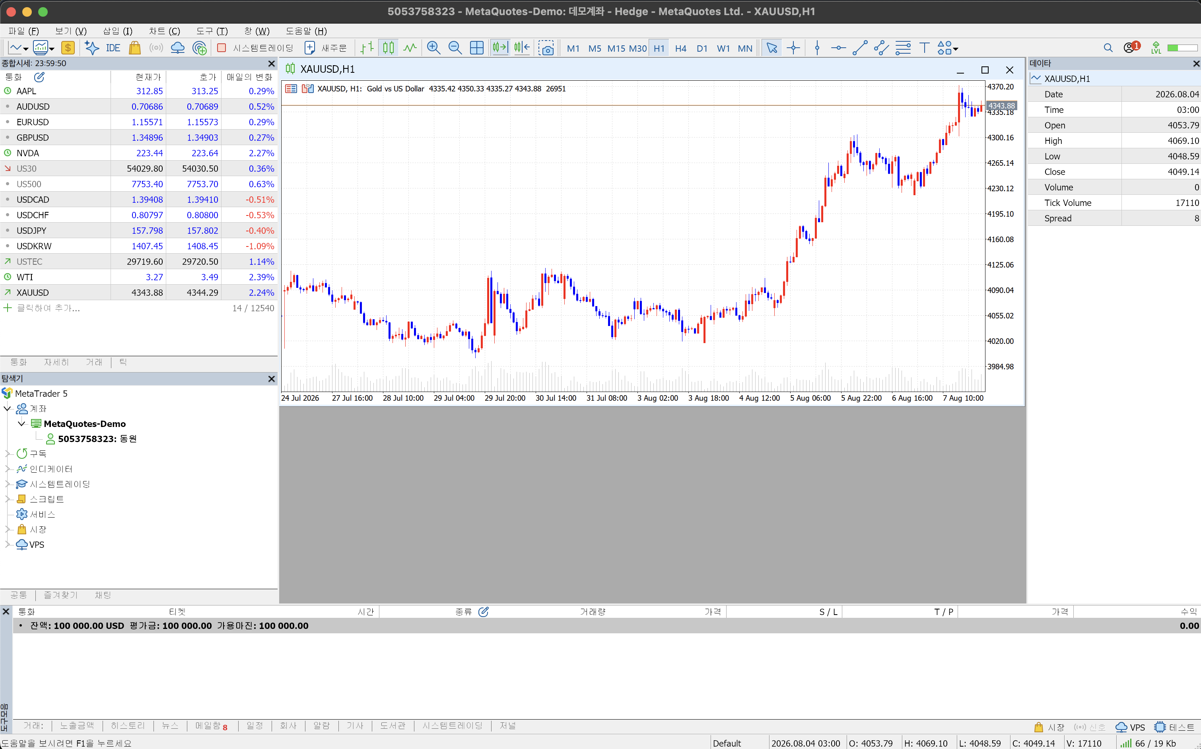Image resolution: width=1201 pixels, height=749 pixels.
Task: Switch to the 히스토리 tab
Action: (127, 726)
